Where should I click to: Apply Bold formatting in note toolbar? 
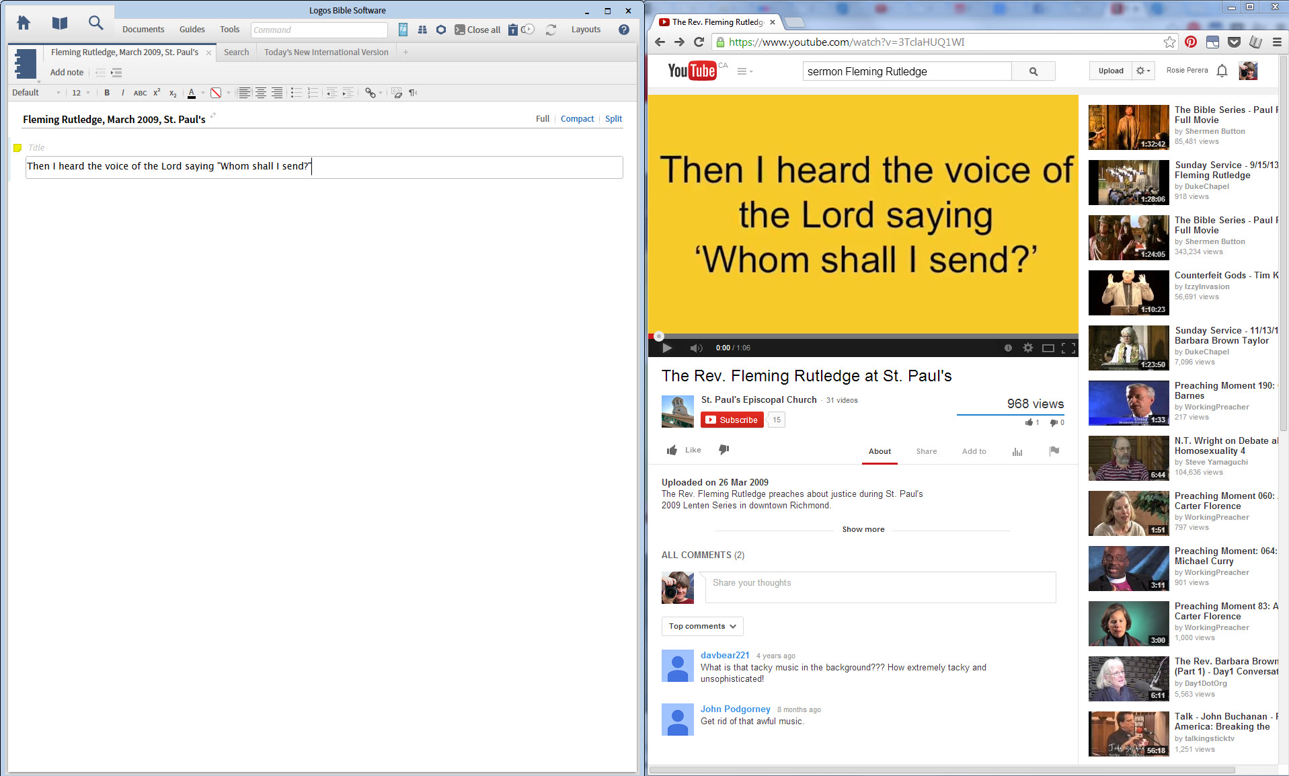107,93
